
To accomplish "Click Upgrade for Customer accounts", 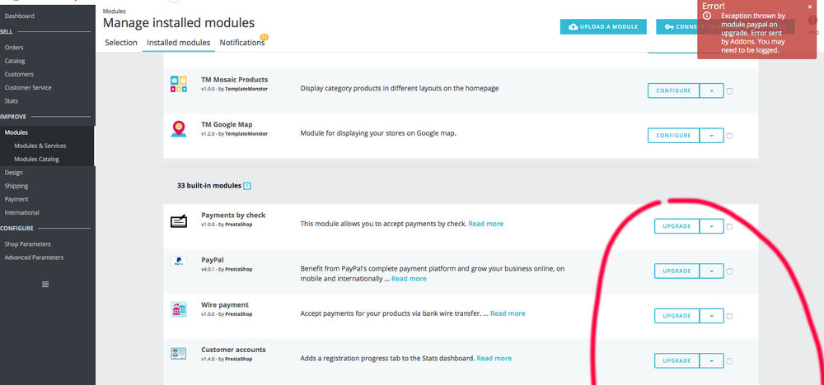I will pos(677,361).
